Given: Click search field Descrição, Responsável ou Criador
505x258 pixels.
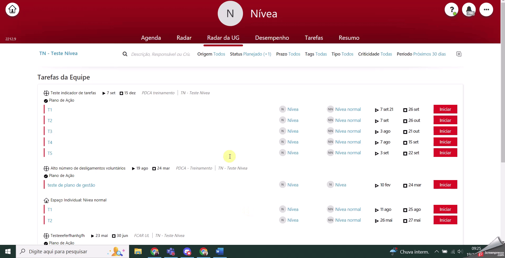Looking at the screenshot, I should (x=161, y=54).
